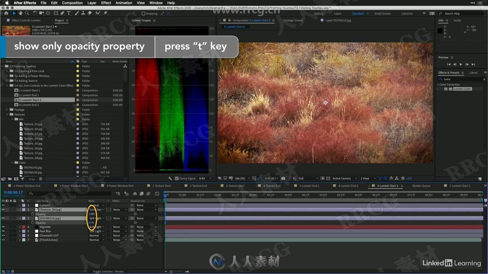
Task: Enable the Snapping checkbox
Action: (143, 13)
